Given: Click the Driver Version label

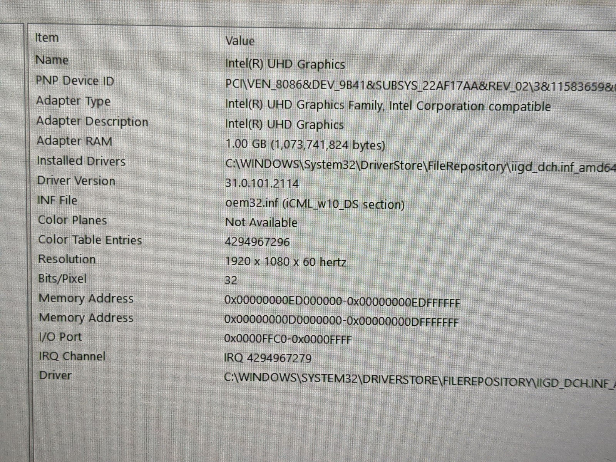Looking at the screenshot, I should (76, 181).
